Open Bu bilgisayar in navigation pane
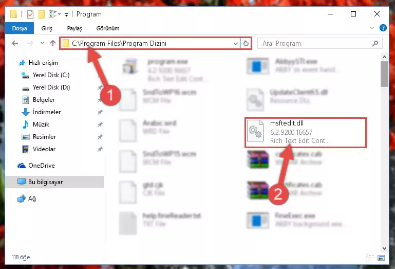 (x=54, y=182)
